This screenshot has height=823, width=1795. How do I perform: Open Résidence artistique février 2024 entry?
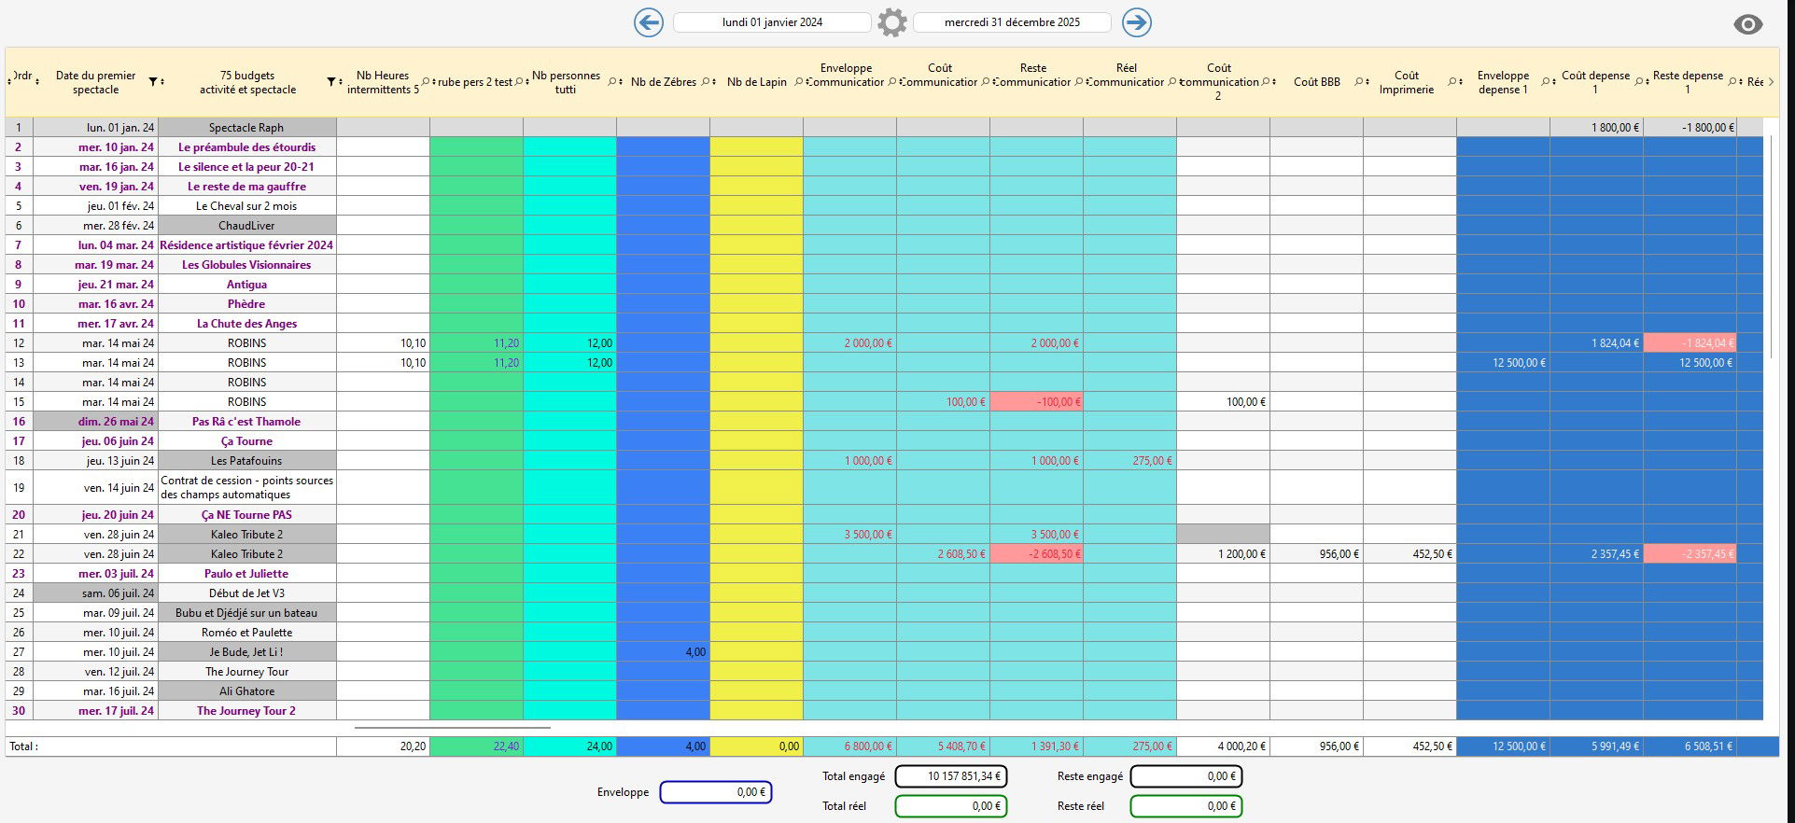(x=246, y=245)
